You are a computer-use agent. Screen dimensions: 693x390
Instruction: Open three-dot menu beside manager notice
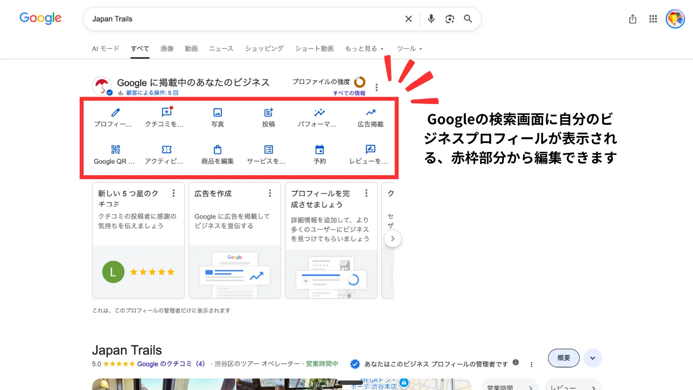[532, 364]
